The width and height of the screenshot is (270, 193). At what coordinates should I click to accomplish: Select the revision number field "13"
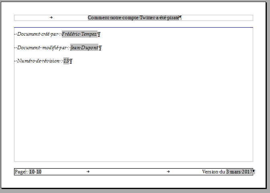(66, 61)
